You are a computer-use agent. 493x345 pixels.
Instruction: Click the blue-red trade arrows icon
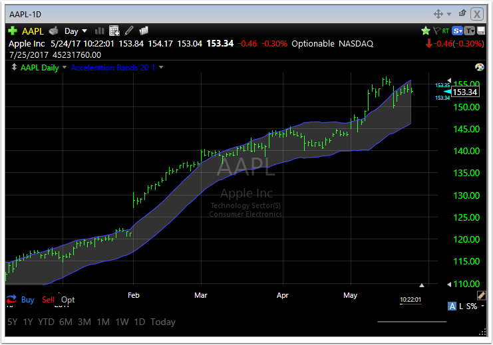pos(11,299)
